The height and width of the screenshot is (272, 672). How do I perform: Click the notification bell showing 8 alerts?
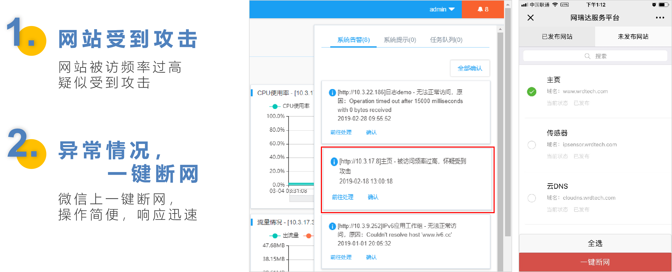coord(482,9)
